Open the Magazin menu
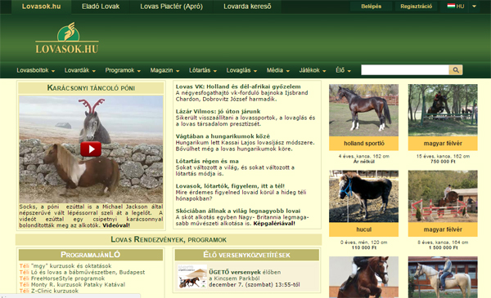491x298 pixels. tap(164, 70)
